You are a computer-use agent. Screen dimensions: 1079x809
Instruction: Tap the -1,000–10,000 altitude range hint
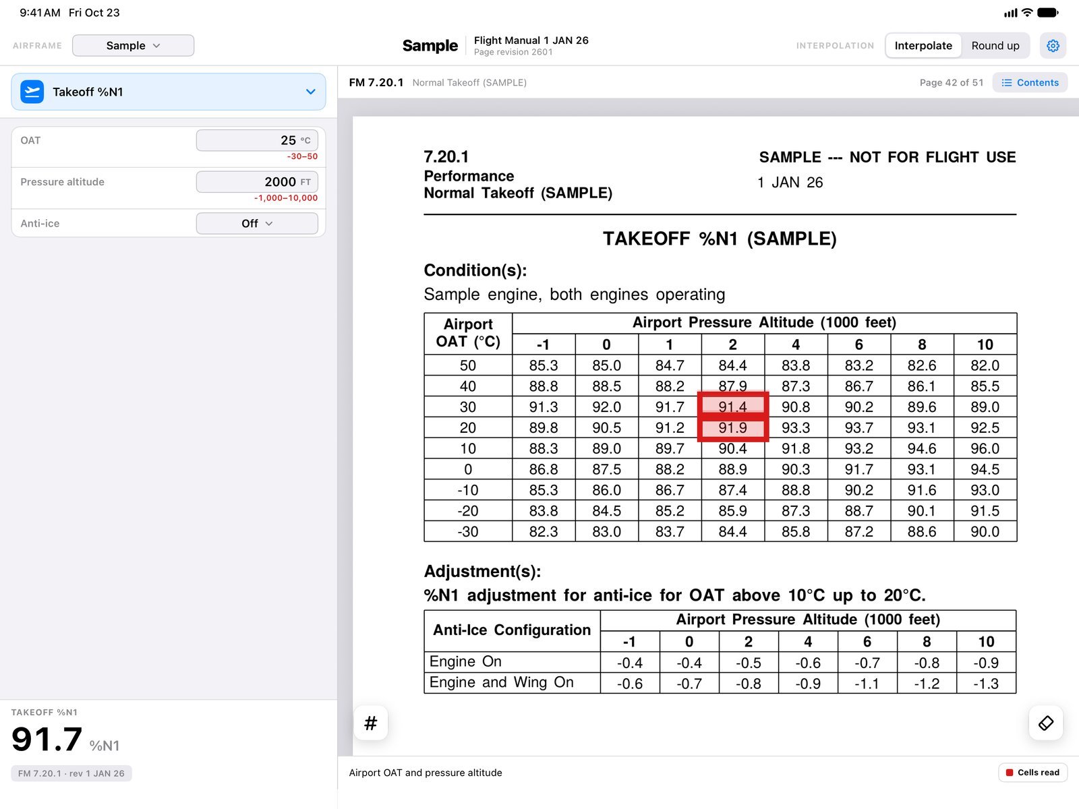pyautogui.click(x=286, y=198)
